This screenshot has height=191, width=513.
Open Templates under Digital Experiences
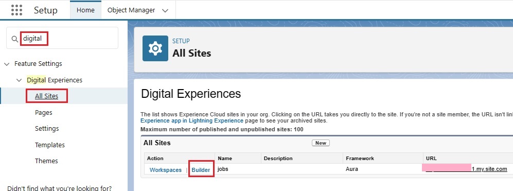coord(50,145)
